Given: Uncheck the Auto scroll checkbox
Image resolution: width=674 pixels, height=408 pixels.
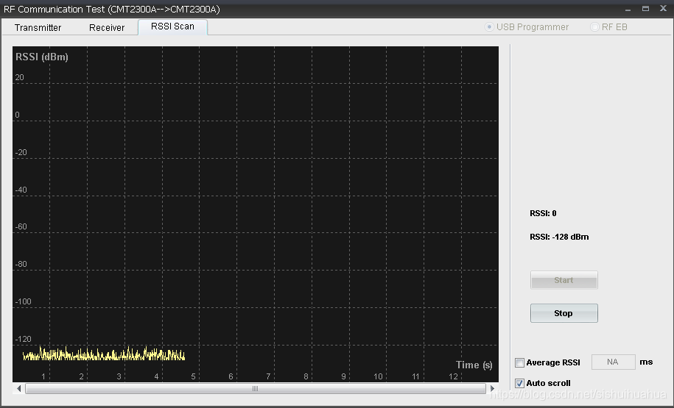Looking at the screenshot, I should pyautogui.click(x=520, y=383).
